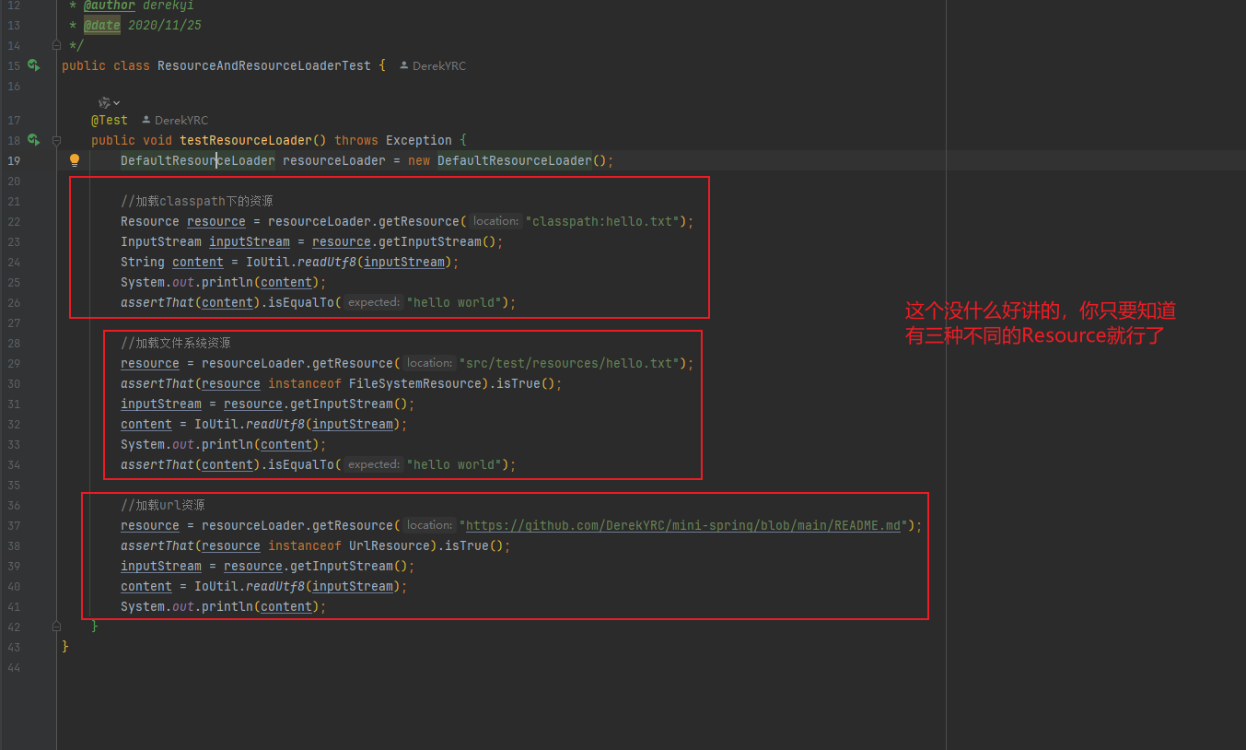Click the method name testResourceLoader
This screenshot has height=750, width=1246.
pyautogui.click(x=246, y=140)
